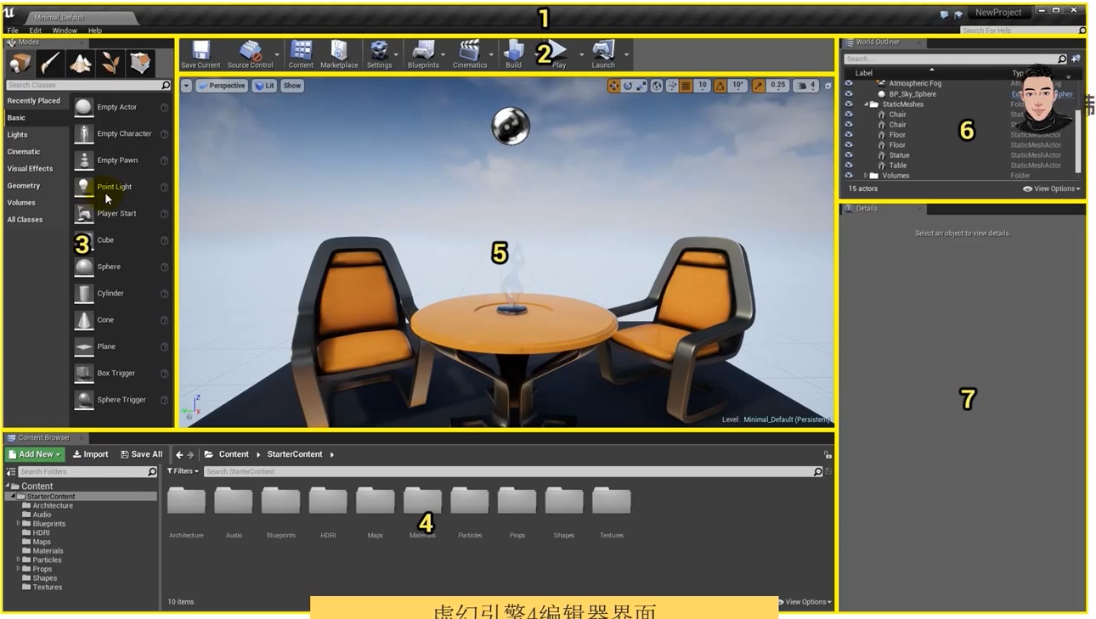Click the Lit view mode button
This screenshot has width=1096, height=619.
click(x=264, y=86)
